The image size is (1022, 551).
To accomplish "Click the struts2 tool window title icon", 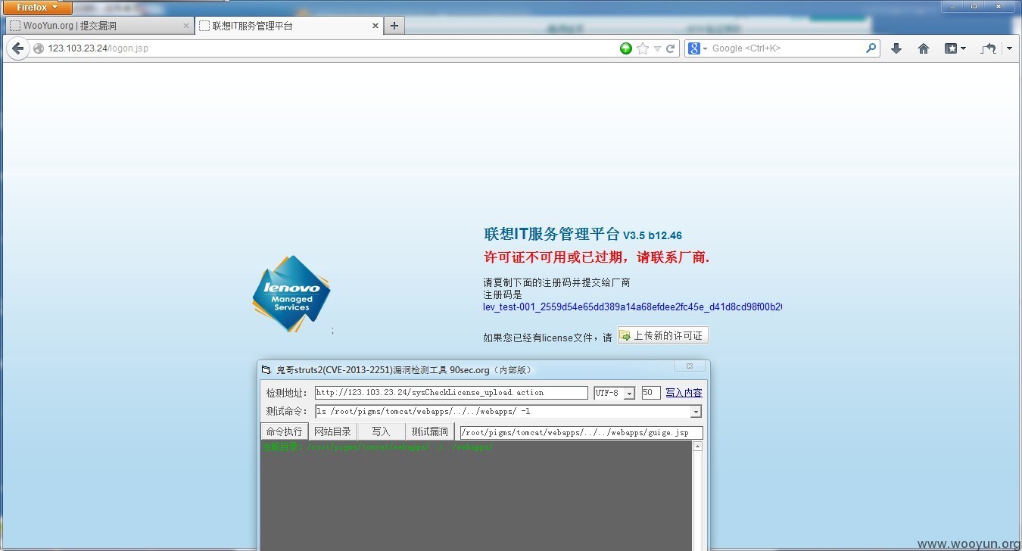I will 266,370.
